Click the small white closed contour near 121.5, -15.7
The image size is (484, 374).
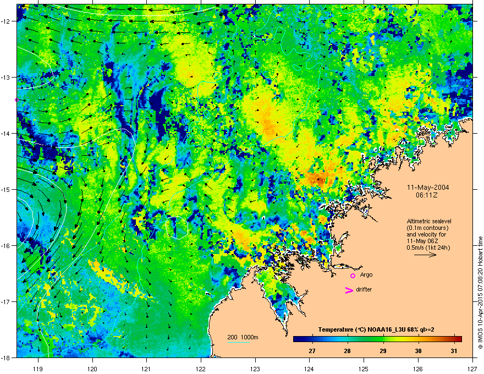click(177, 228)
